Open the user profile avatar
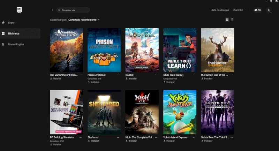Image resolution: width=279 pixels, height=151 pixels. pos(269,10)
